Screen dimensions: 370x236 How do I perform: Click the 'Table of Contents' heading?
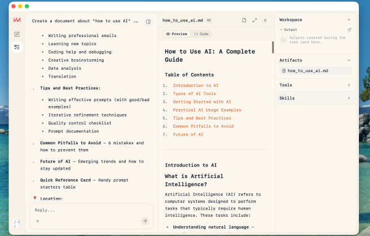coord(189,75)
